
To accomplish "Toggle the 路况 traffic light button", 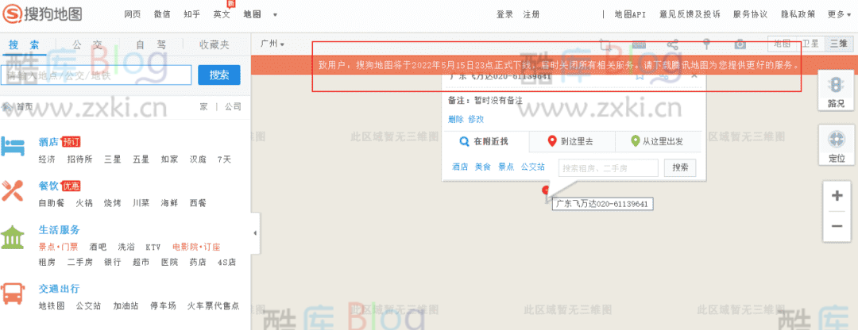I will [x=836, y=90].
